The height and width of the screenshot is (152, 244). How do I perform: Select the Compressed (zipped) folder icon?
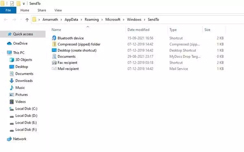[54, 44]
